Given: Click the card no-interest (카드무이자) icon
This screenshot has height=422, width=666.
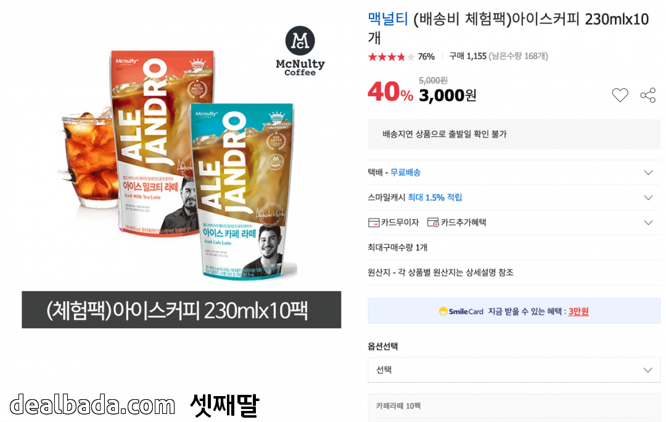Looking at the screenshot, I should pos(374,222).
